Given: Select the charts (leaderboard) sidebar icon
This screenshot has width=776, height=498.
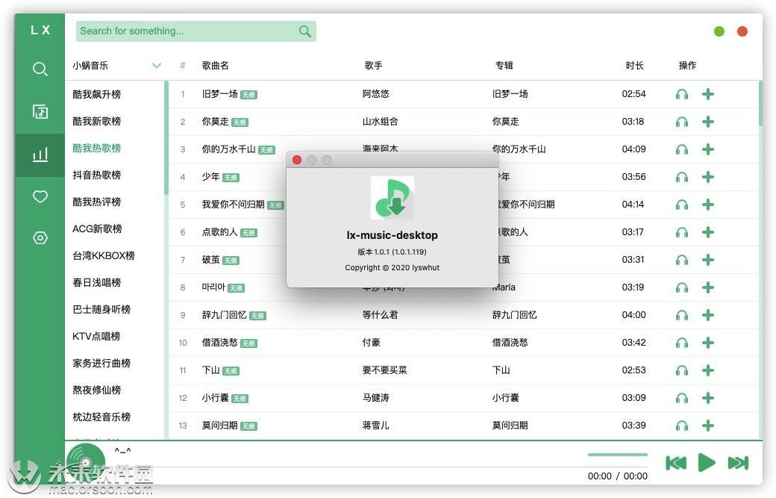Looking at the screenshot, I should click(40, 155).
